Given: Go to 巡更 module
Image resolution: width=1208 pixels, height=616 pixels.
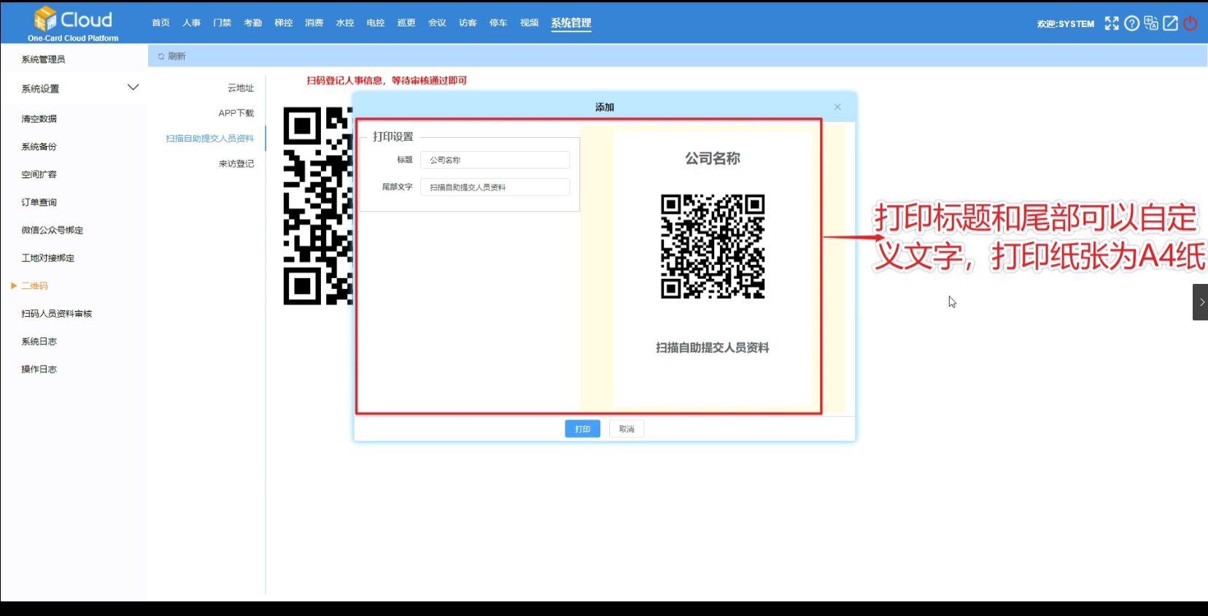Looking at the screenshot, I should tap(406, 23).
